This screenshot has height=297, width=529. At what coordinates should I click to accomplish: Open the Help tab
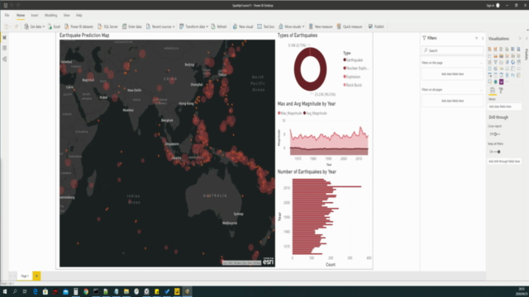point(79,15)
